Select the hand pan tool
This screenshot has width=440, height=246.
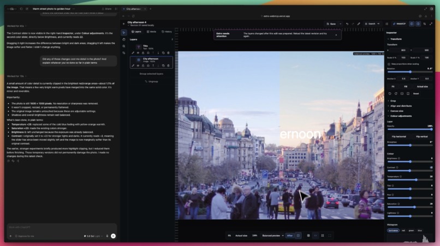point(124,40)
